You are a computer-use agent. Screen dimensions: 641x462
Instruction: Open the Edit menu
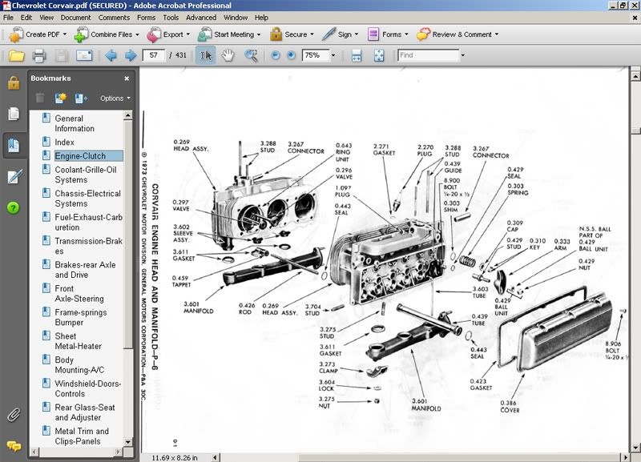coord(26,18)
